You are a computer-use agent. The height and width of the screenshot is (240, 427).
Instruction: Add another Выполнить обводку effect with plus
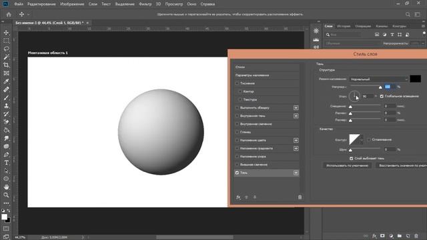[x=296, y=108]
